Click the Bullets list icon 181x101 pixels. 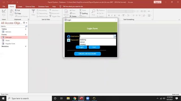click(135, 11)
